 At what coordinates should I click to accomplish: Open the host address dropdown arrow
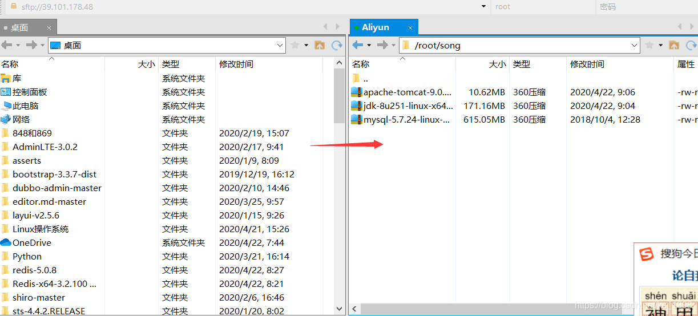[485, 7]
